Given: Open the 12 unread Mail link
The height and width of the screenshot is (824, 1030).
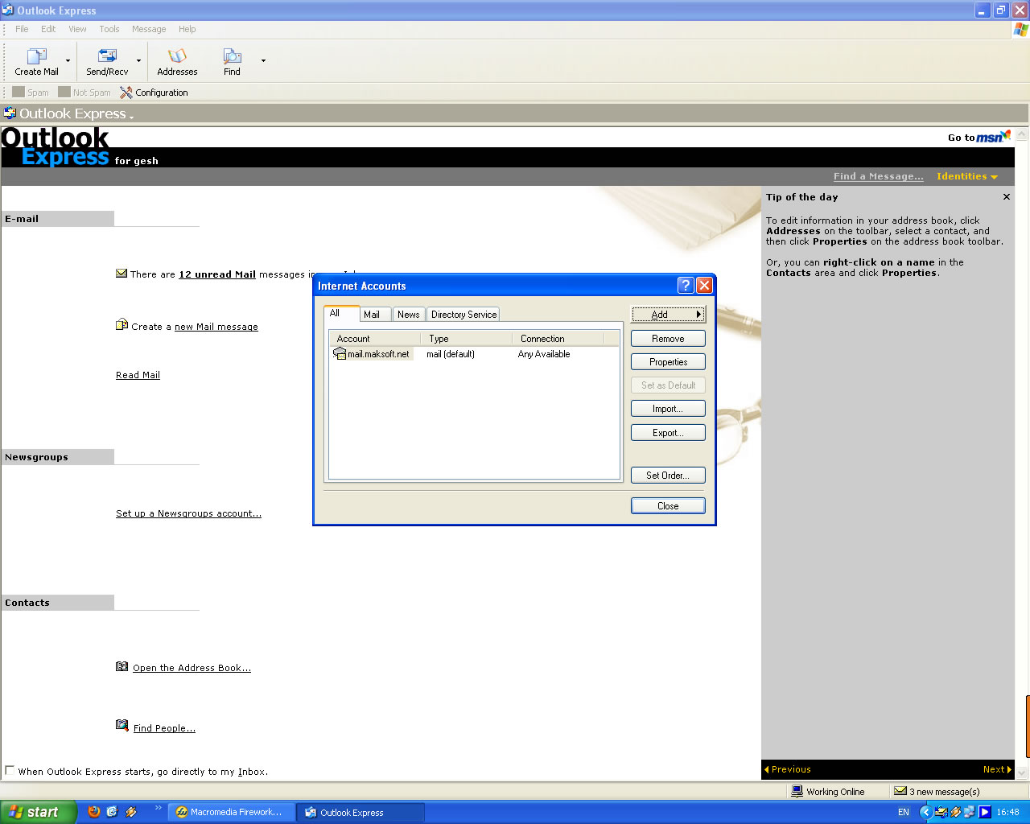Looking at the screenshot, I should pos(217,274).
